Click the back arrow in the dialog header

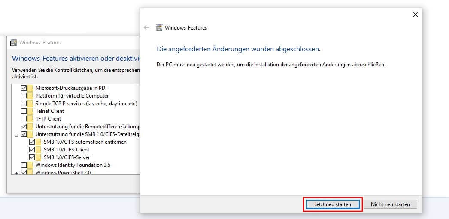pos(147,28)
